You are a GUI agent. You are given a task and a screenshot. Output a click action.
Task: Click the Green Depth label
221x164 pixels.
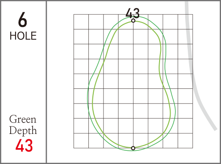click(23, 125)
